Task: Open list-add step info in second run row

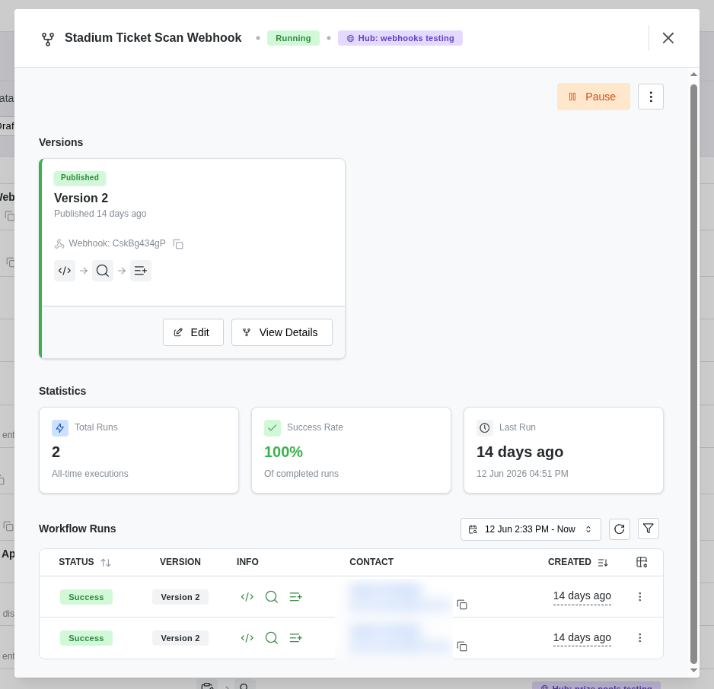Action: [296, 637]
